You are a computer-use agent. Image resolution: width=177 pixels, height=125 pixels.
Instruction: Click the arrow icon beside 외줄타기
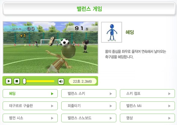[111, 106]
